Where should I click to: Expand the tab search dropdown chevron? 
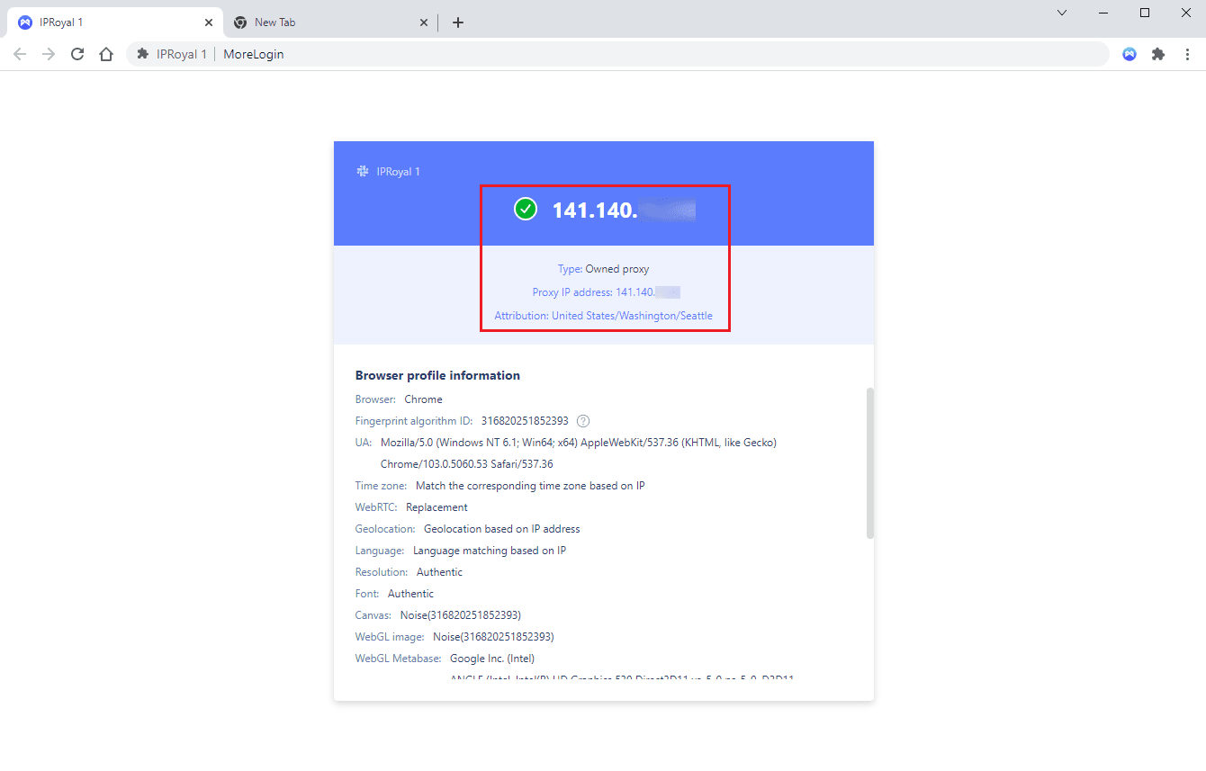[x=1062, y=13]
